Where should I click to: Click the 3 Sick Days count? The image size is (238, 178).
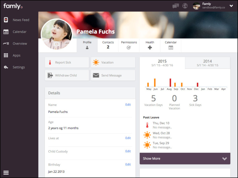195,99
